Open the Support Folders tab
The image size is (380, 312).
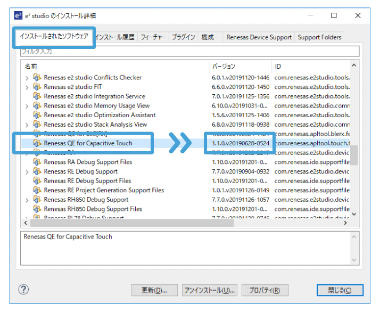click(x=319, y=37)
